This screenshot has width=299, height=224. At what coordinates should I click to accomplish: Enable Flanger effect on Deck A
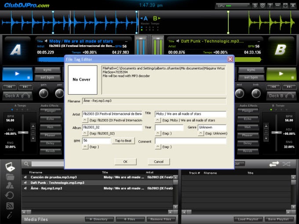50,111
